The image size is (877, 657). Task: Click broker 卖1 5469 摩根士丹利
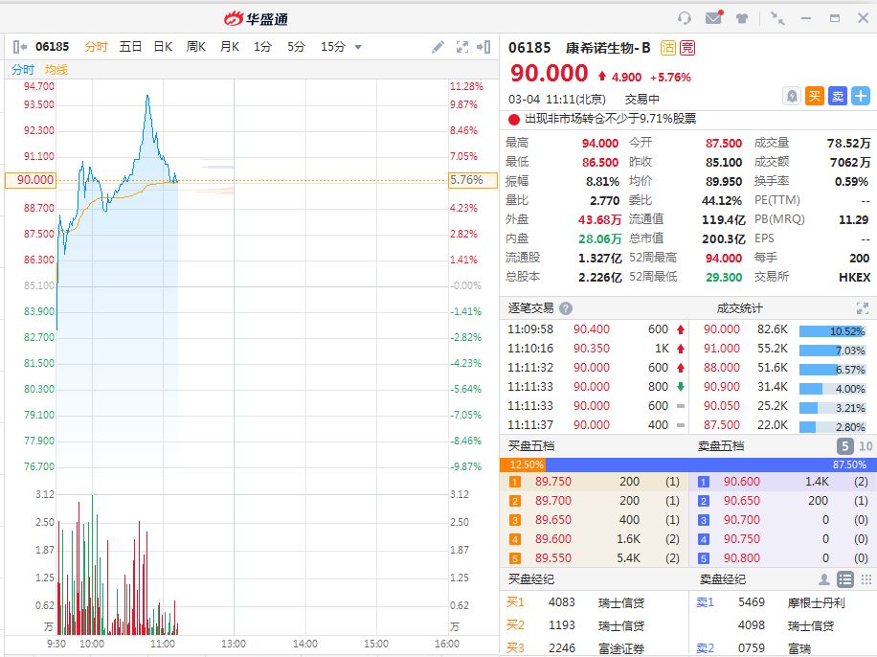point(782,602)
